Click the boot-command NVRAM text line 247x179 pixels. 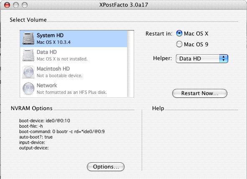[x=62, y=131]
